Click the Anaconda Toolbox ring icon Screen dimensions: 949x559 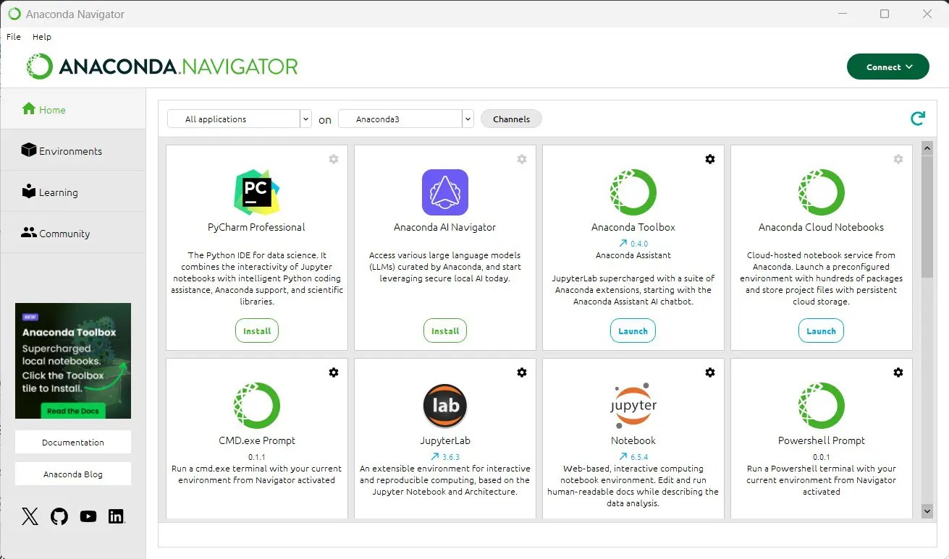(633, 192)
